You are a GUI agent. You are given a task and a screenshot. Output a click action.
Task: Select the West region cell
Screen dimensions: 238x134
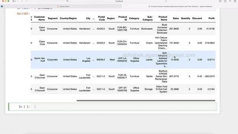pyautogui.click(x=112, y=60)
